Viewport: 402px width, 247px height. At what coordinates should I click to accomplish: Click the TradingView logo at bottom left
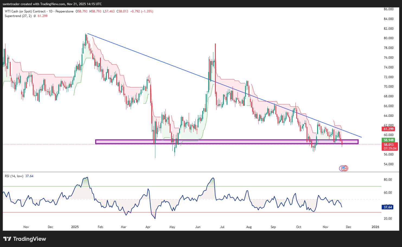pyautogui.click(x=25, y=239)
